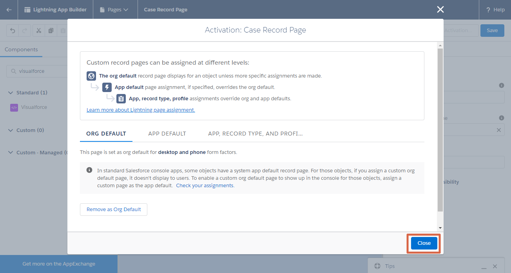The height and width of the screenshot is (273, 511).
Task: Click the redo icon in toolbar
Action: (x=24, y=31)
